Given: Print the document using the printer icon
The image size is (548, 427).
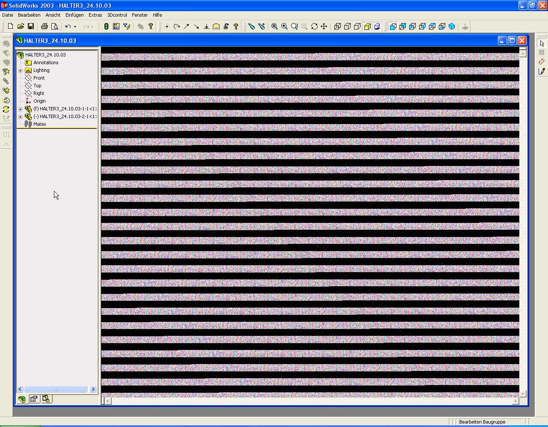Looking at the screenshot, I should 44,27.
